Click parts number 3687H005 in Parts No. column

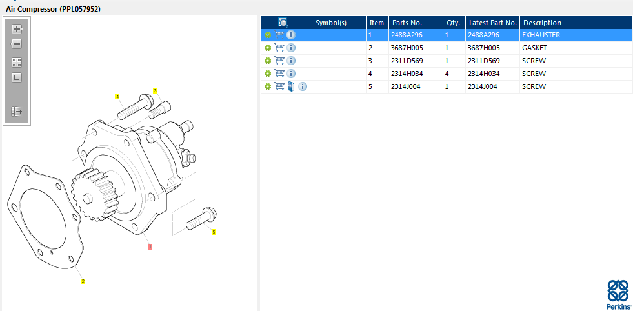(x=407, y=48)
